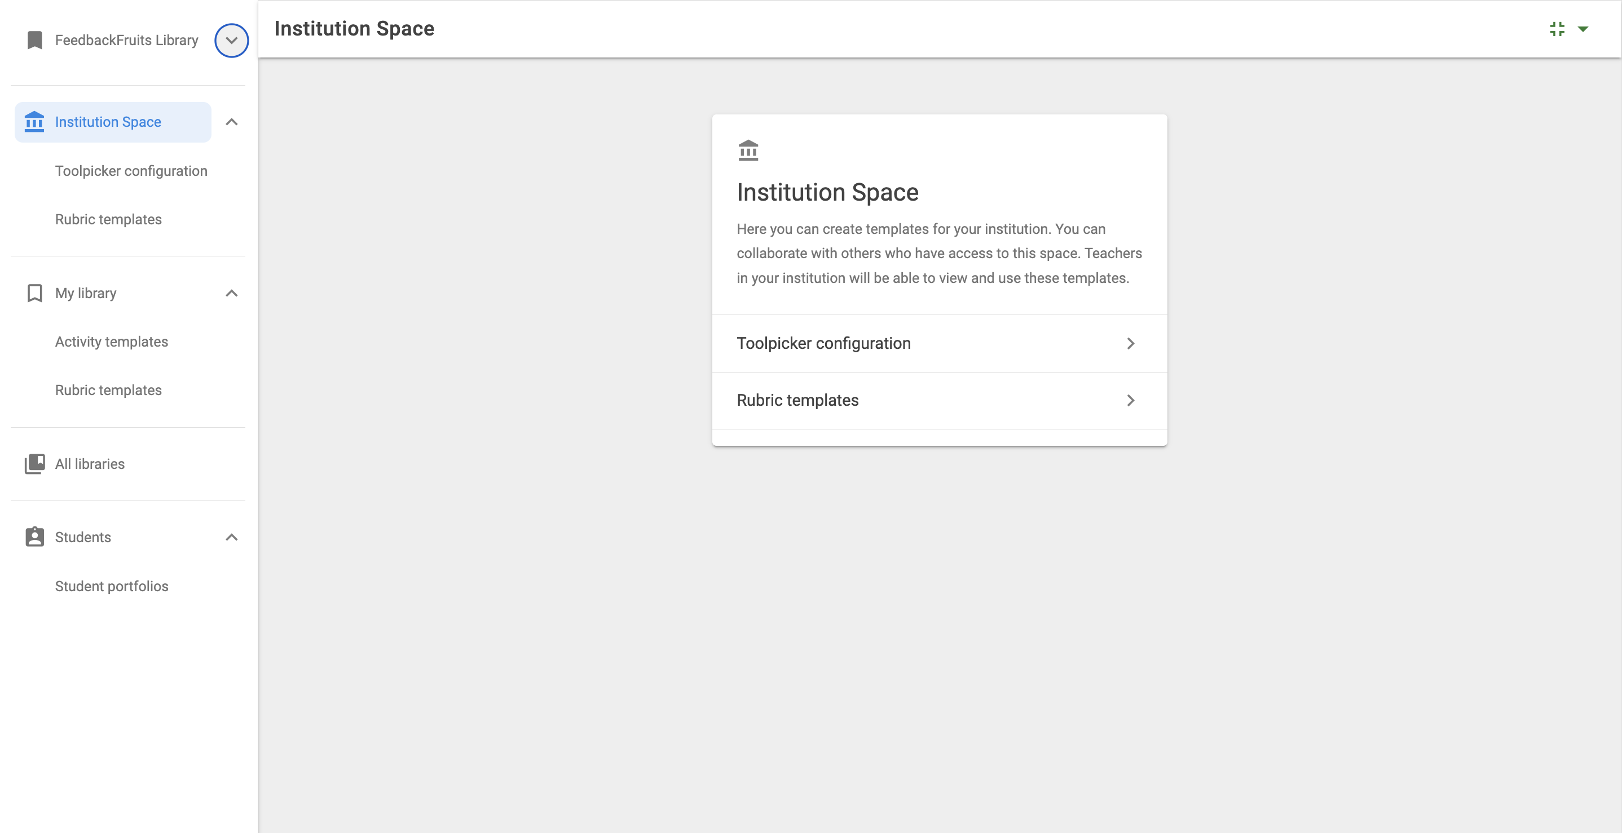Open Toolpicker configuration in the sidebar
Viewport: 1622px width, 833px height.
[131, 171]
